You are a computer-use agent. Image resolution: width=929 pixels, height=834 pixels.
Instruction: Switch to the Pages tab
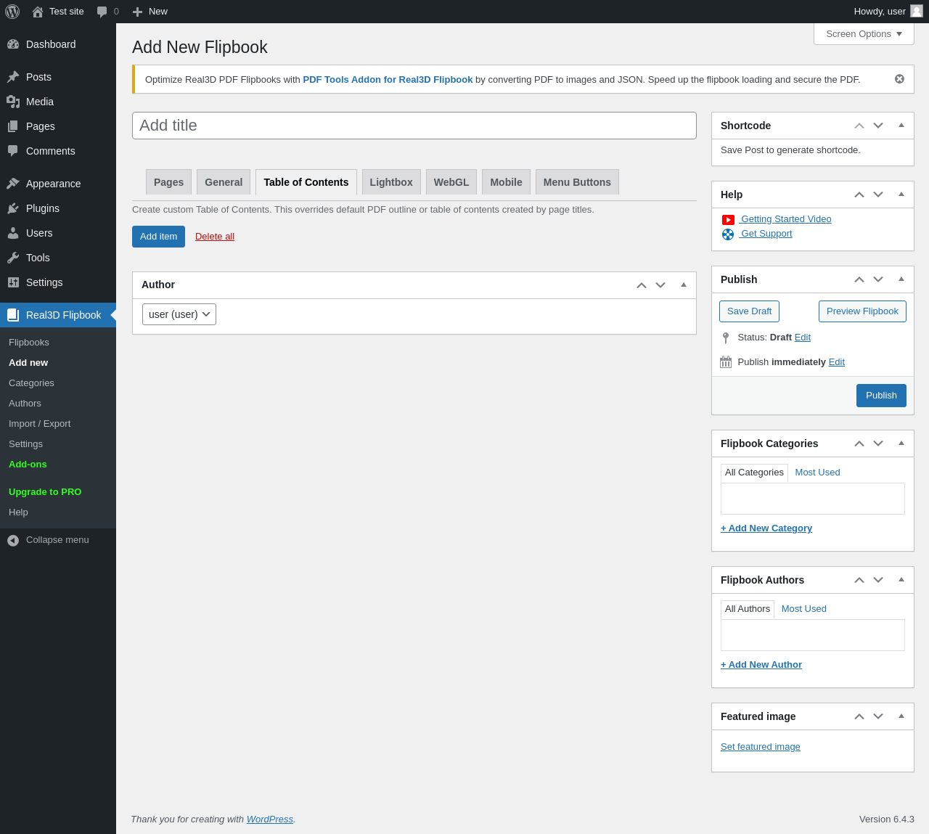(x=168, y=182)
